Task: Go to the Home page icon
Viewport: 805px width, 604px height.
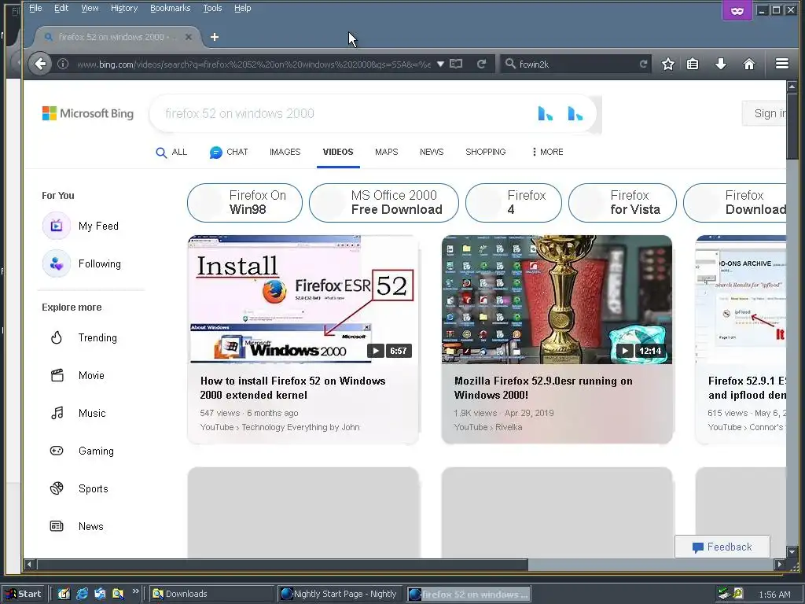Action: 749,64
